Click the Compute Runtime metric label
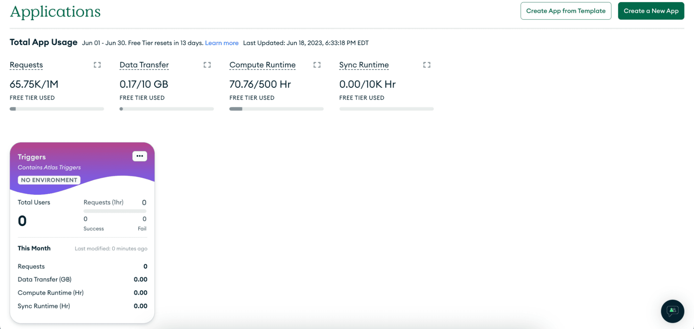 tap(262, 65)
